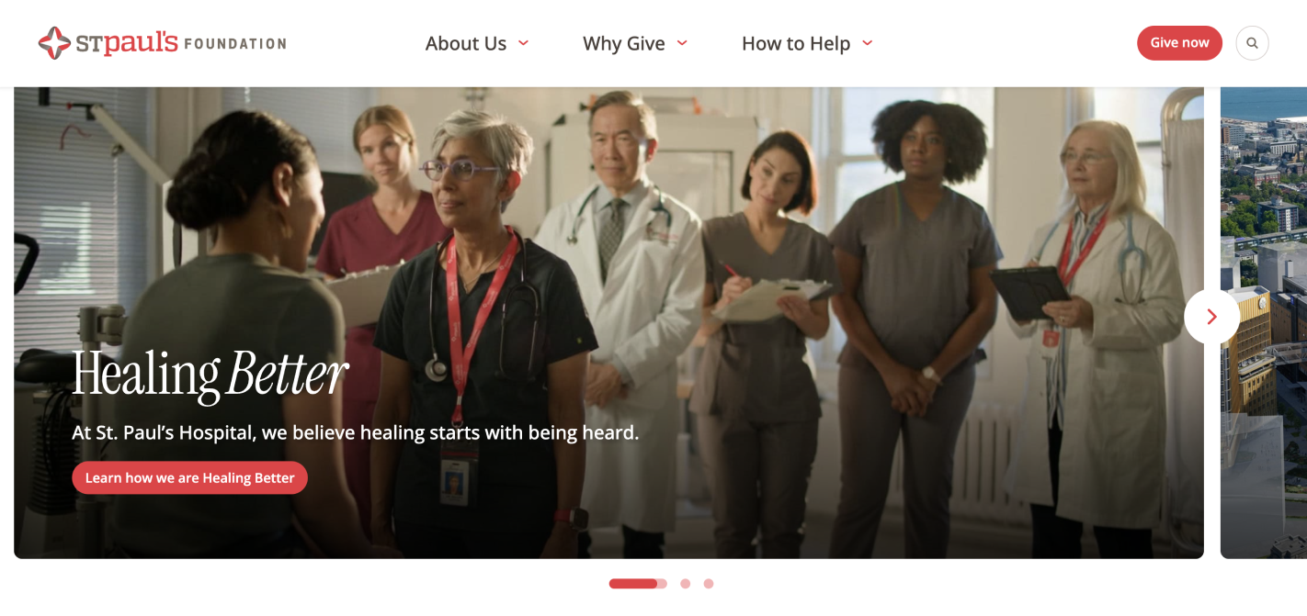Switch to the third carousel dot
The image size is (1307, 616).
pyautogui.click(x=709, y=584)
